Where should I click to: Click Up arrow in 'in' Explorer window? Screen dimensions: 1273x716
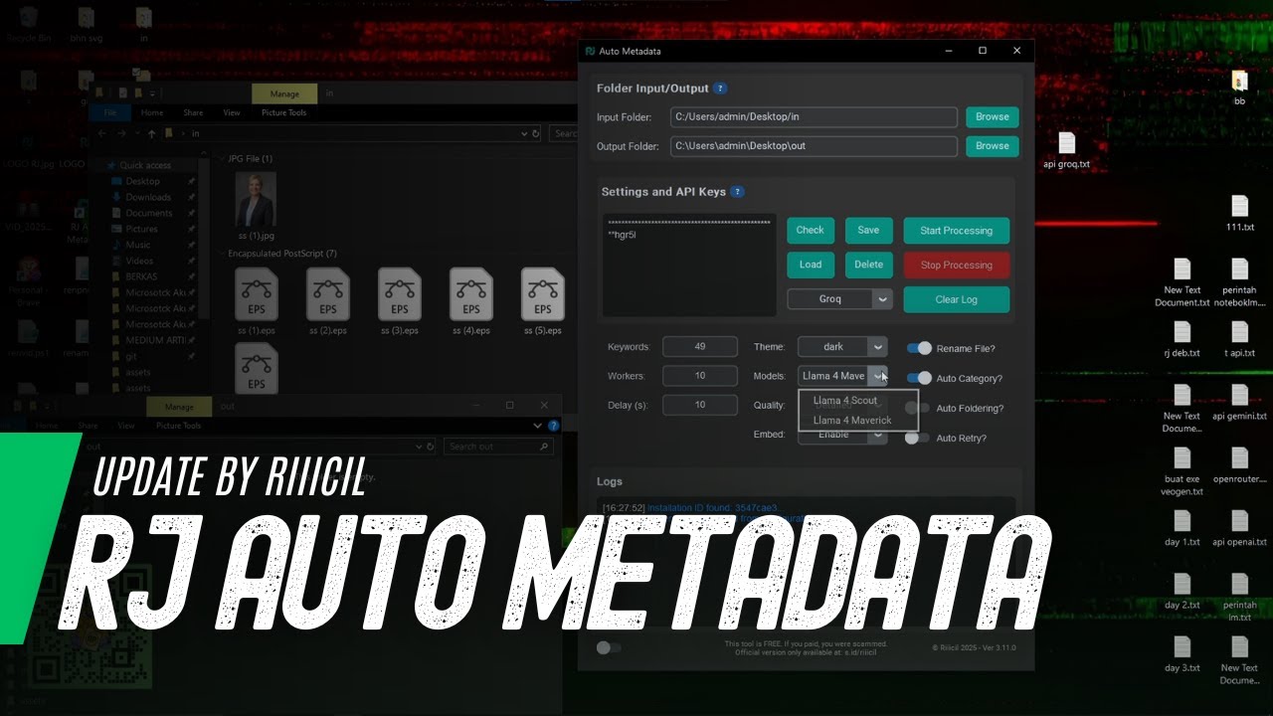(x=151, y=133)
